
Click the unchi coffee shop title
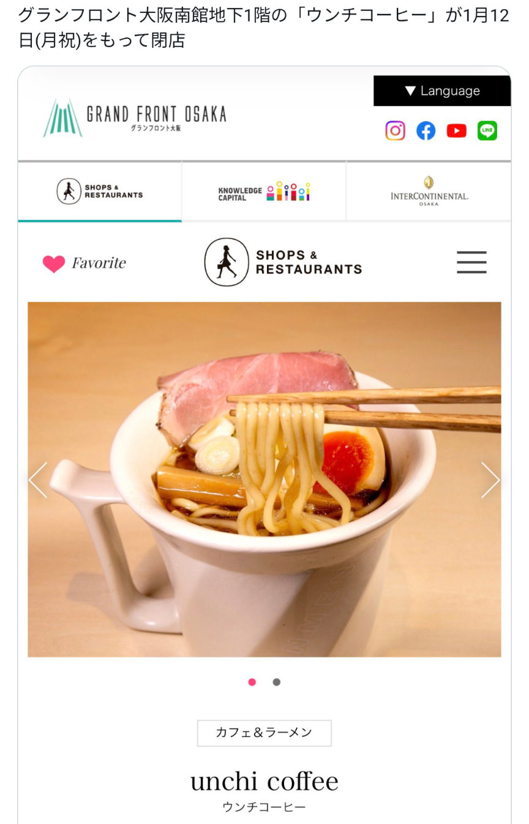click(x=264, y=781)
